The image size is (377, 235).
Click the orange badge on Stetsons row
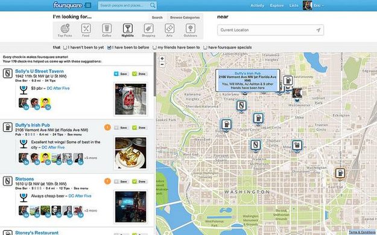107,181
